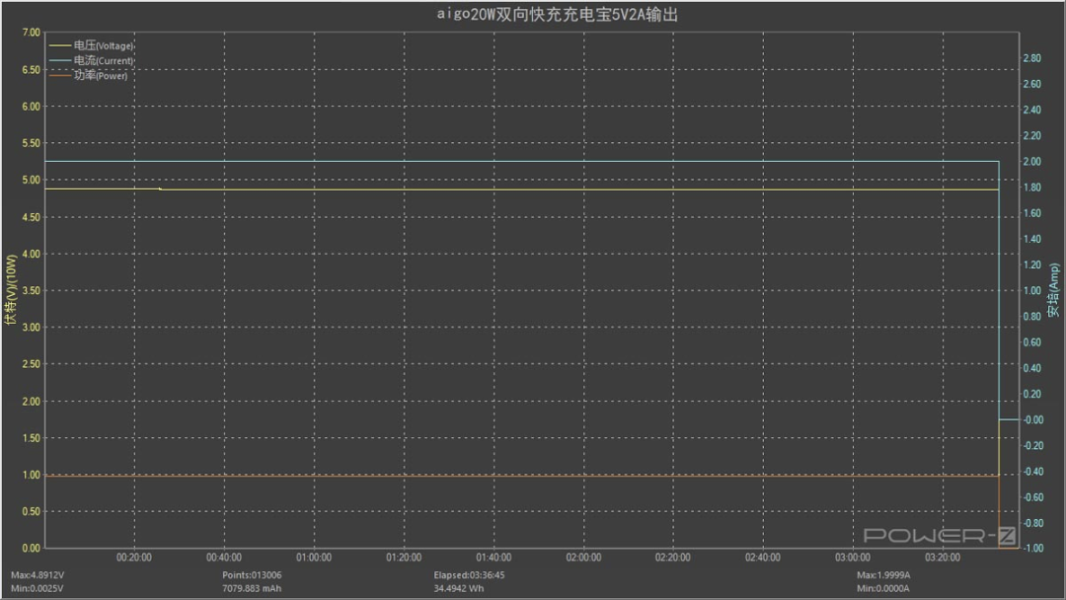This screenshot has width=1066, height=600.
Task: Click the Max:1.9999A current readout
Action: (883, 575)
